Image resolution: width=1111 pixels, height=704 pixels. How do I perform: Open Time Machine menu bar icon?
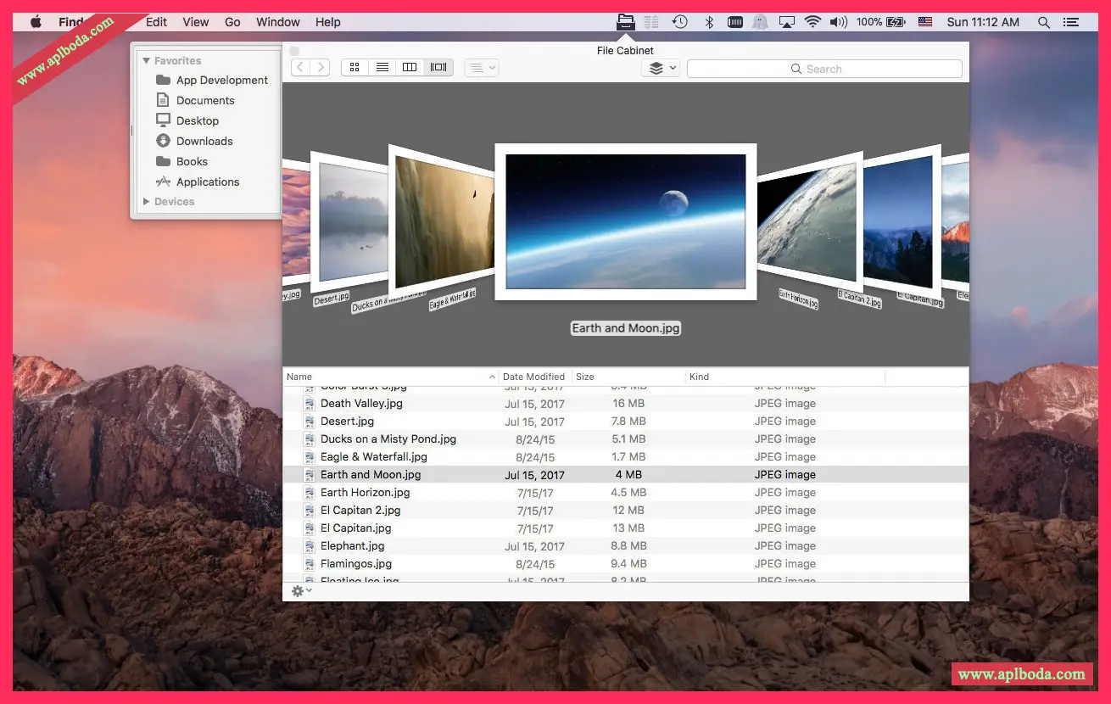[x=679, y=22]
